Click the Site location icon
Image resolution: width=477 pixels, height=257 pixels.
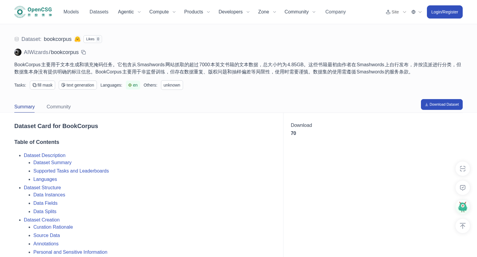click(x=388, y=12)
